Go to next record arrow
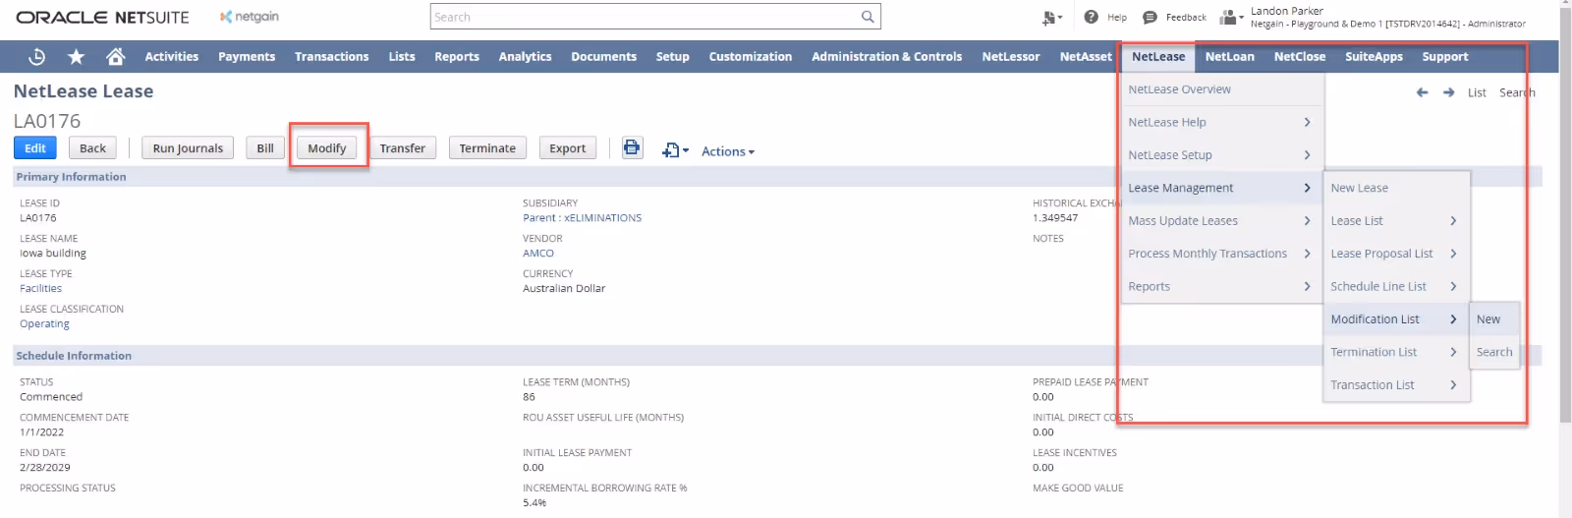1572x518 pixels. [x=1448, y=92]
